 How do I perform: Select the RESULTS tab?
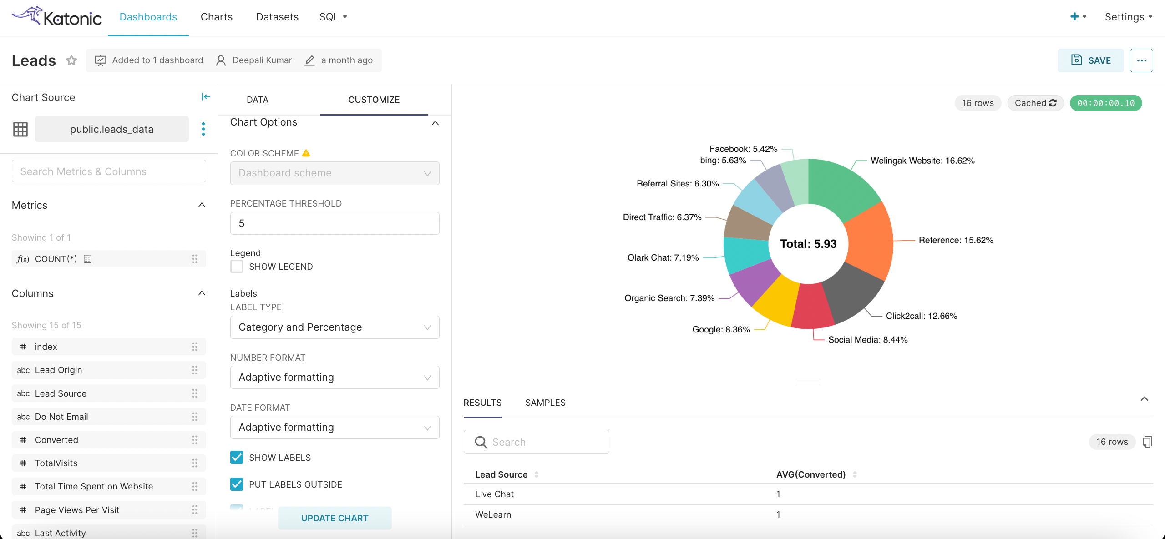coord(482,403)
